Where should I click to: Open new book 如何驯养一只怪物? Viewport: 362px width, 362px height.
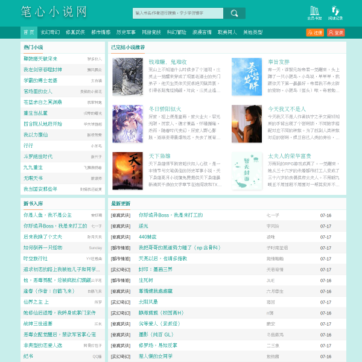coord(43,247)
